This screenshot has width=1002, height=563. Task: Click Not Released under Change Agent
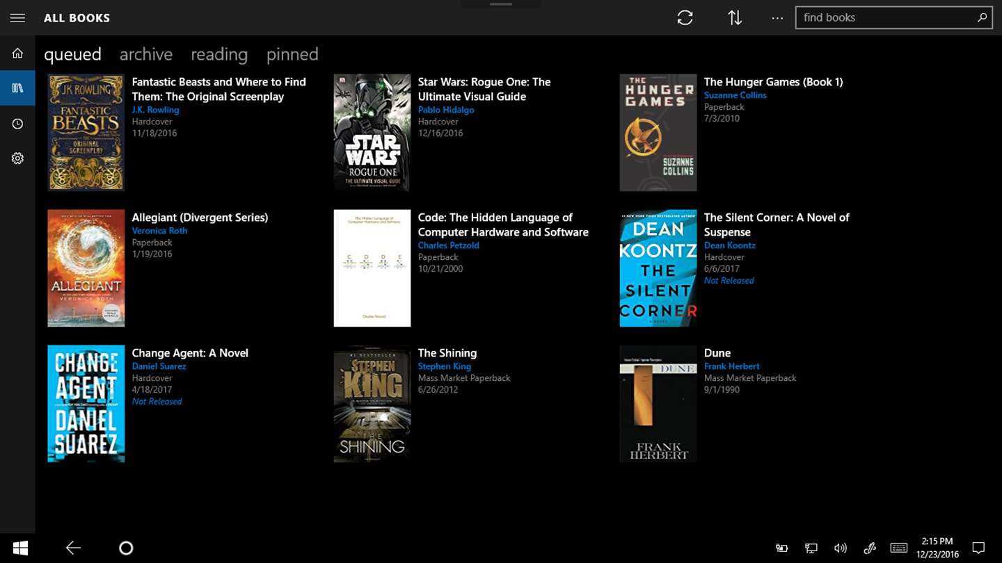(157, 402)
